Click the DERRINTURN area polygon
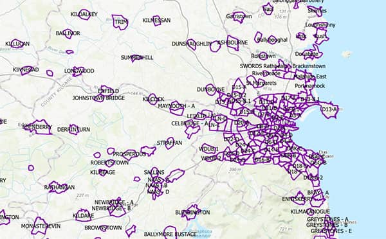This screenshot has width=386, height=239. (x=73, y=129)
